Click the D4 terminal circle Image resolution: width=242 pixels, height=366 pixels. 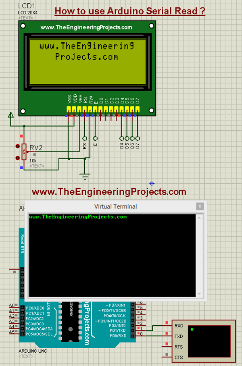coord(121,138)
